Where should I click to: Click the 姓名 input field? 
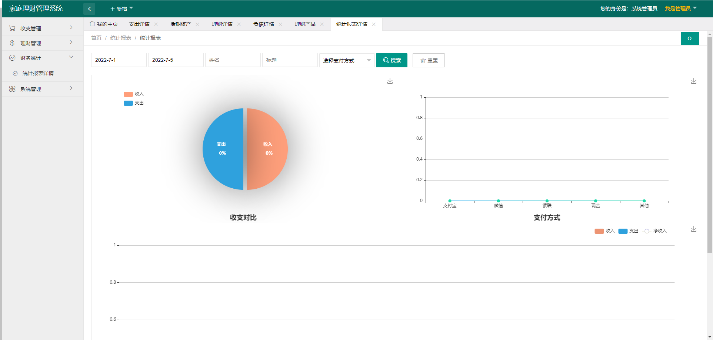[233, 60]
